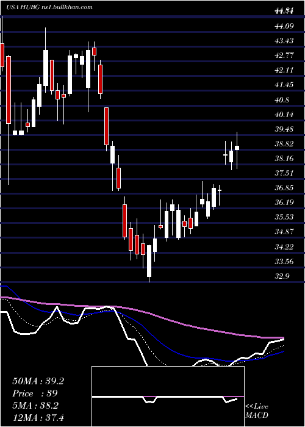
Task: Click the 36.85 price axis label
Action: pos(284,188)
